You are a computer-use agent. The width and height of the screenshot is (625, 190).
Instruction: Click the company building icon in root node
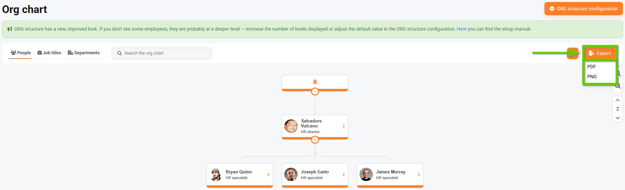coord(315,82)
